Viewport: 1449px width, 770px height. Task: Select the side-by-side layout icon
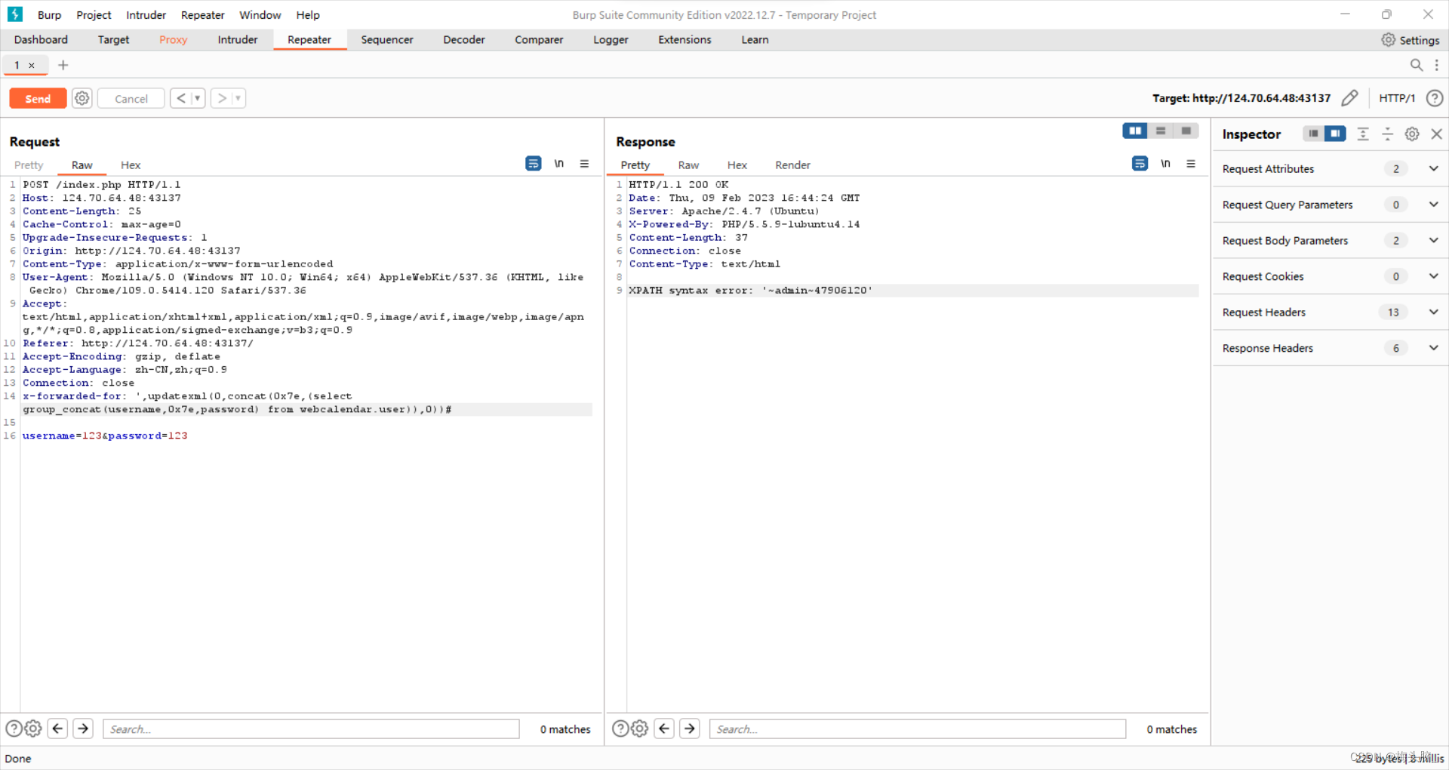pyautogui.click(x=1135, y=131)
